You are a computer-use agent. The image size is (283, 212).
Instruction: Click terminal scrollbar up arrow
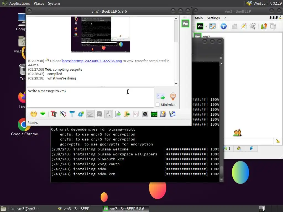(221, 64)
